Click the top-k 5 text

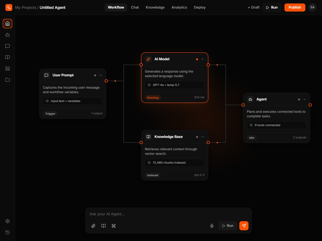tap(199, 175)
